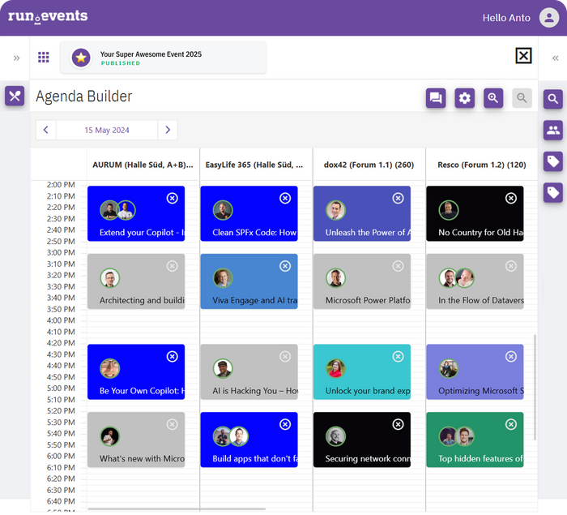Click speaker avatar on No Country session
Image resolution: width=567 pixels, height=515 pixels.
click(449, 210)
